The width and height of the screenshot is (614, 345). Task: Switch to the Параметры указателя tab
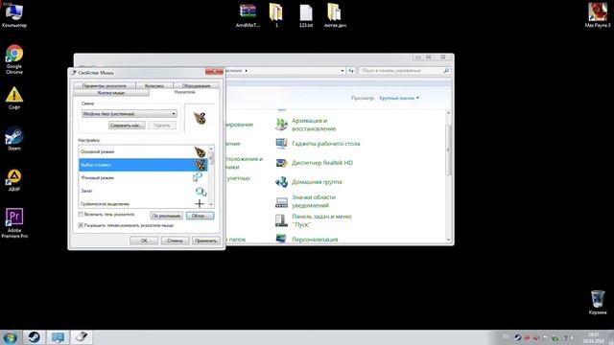click(x=105, y=85)
